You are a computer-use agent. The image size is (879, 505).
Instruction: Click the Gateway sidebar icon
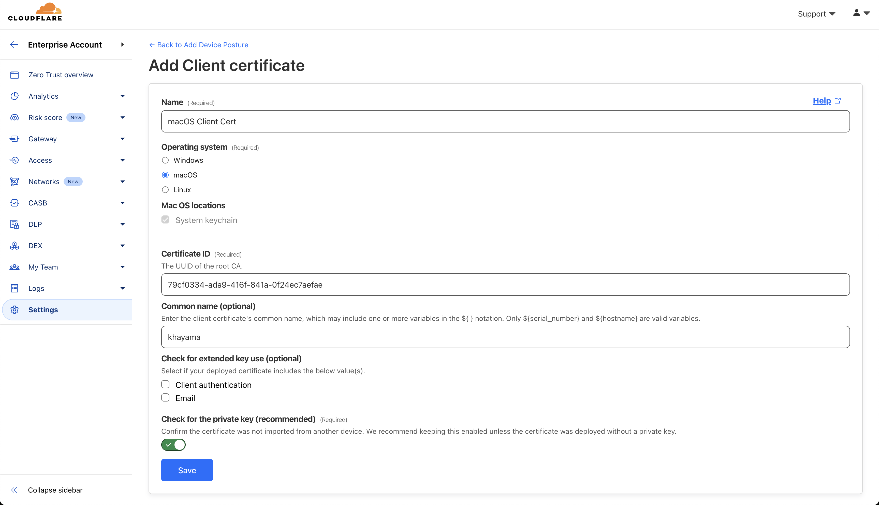[x=14, y=139]
